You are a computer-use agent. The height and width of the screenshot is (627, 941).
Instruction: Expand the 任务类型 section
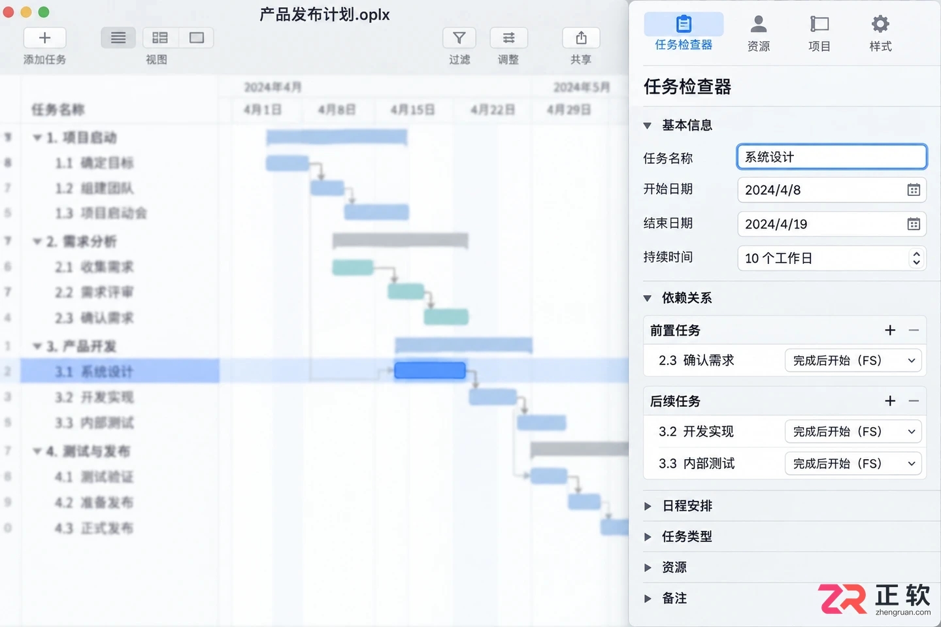[648, 537]
